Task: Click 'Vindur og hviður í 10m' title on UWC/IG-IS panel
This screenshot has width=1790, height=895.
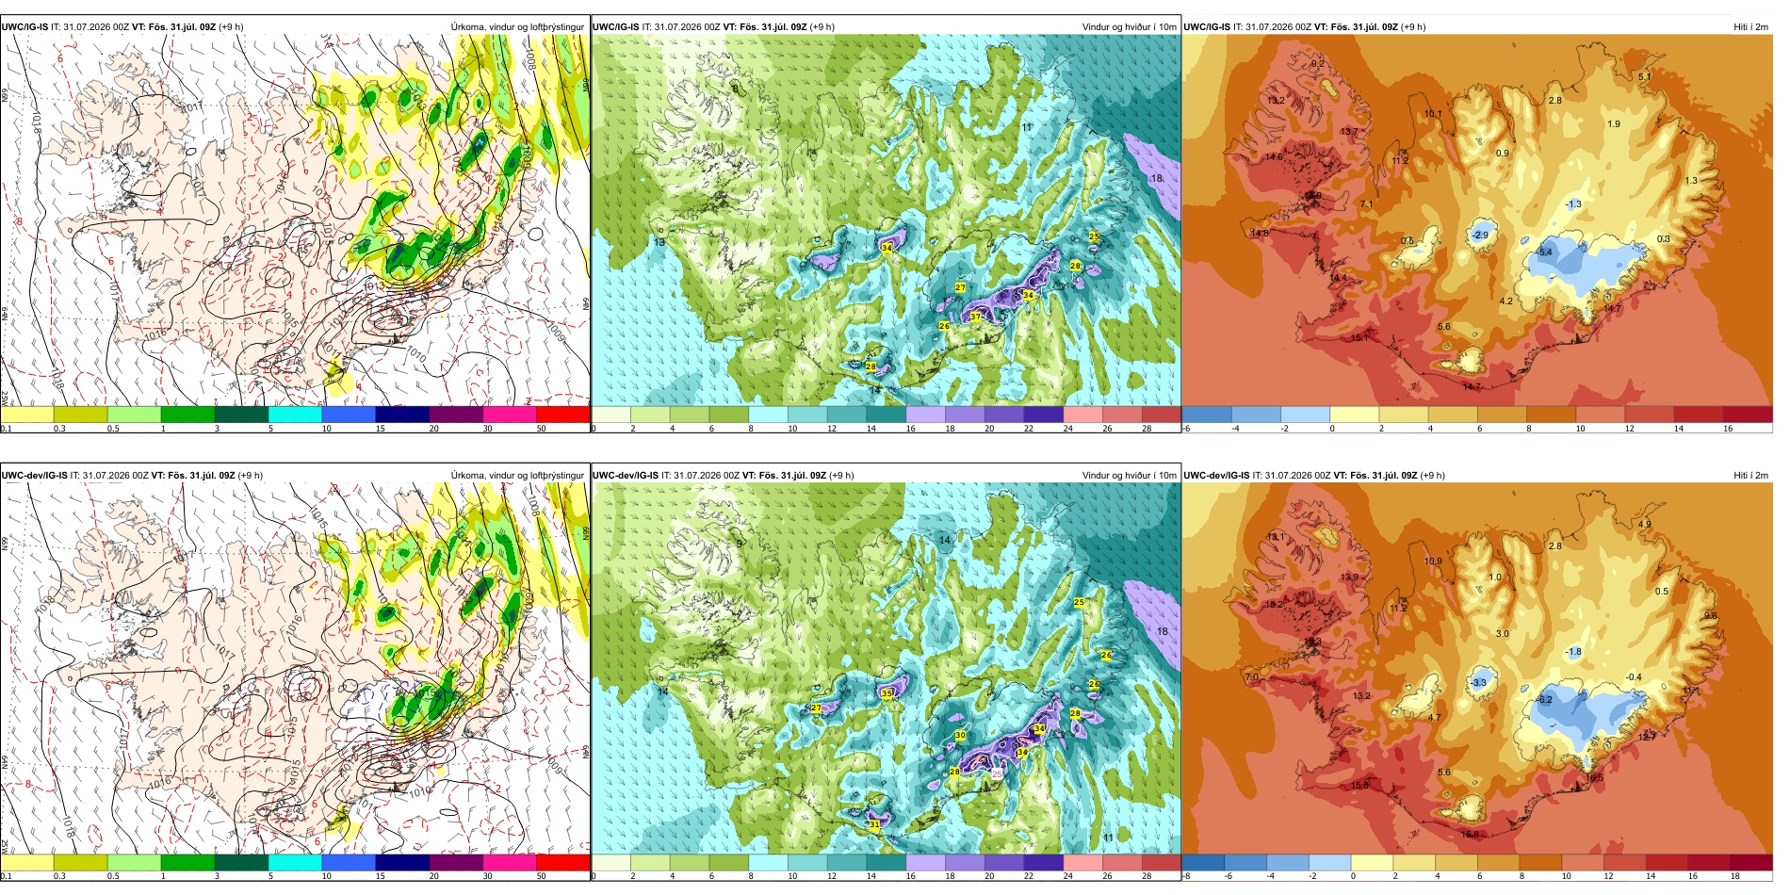Action: (1129, 26)
